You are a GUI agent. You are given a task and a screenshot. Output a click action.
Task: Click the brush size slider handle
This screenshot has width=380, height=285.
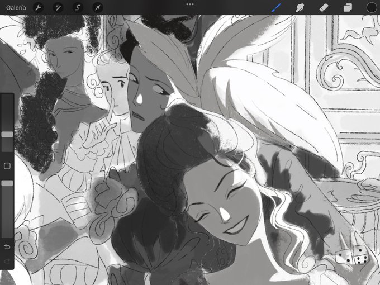7,135
